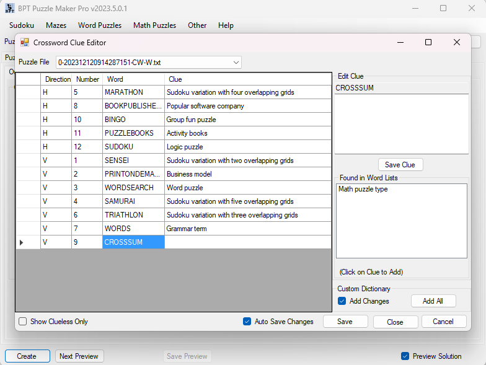The width and height of the screenshot is (486, 365).
Task: Maximize the Crossword Clue Editor dialog
Action: tap(428, 43)
